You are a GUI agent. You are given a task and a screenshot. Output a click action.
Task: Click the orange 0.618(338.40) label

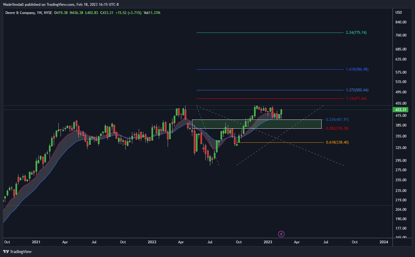click(337, 142)
